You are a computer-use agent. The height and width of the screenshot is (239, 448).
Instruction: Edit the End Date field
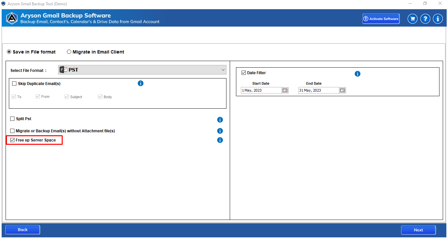point(319,90)
